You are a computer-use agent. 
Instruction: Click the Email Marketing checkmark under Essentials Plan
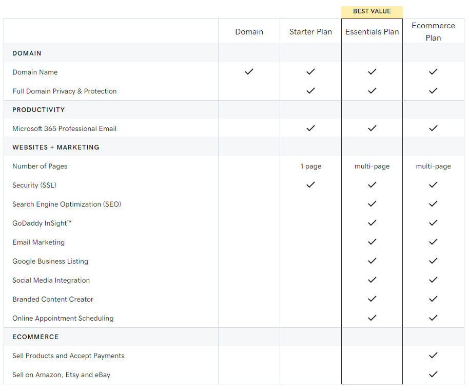372,241
